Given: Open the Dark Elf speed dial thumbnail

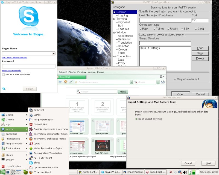Looking at the screenshot, I should [102, 146].
